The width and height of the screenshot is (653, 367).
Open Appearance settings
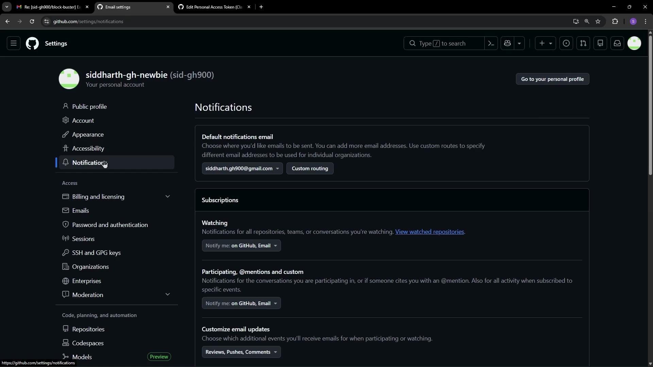coord(117,135)
